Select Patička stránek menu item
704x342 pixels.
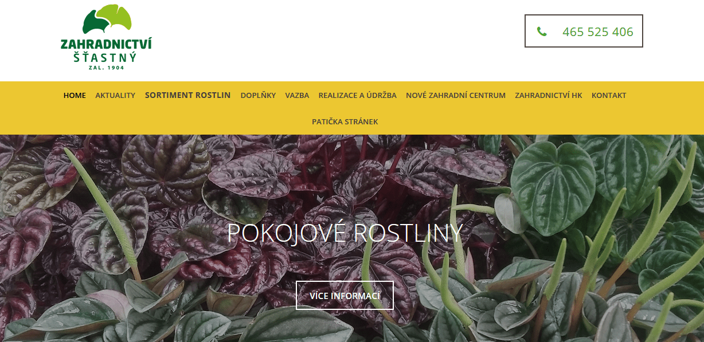(345, 121)
